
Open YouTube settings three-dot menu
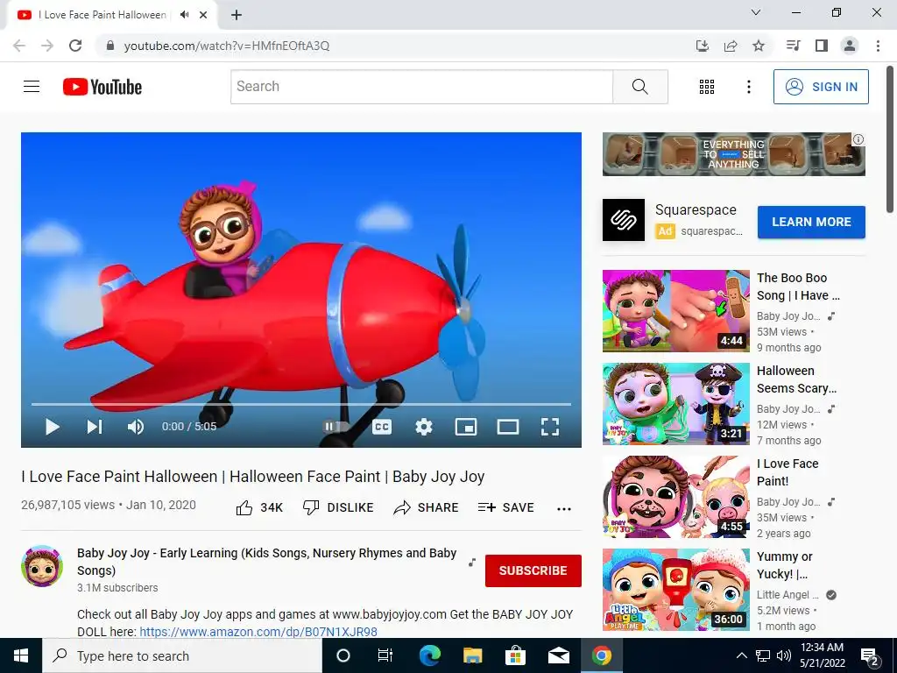point(748,87)
